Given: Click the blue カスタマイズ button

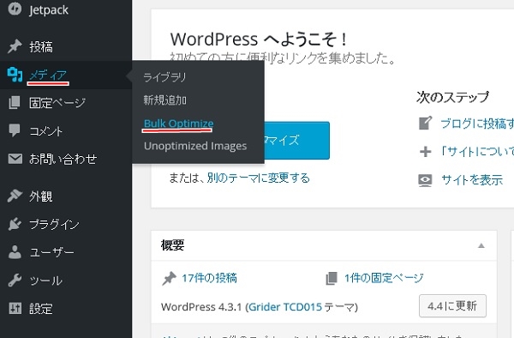Looking at the screenshot, I should [x=296, y=141].
